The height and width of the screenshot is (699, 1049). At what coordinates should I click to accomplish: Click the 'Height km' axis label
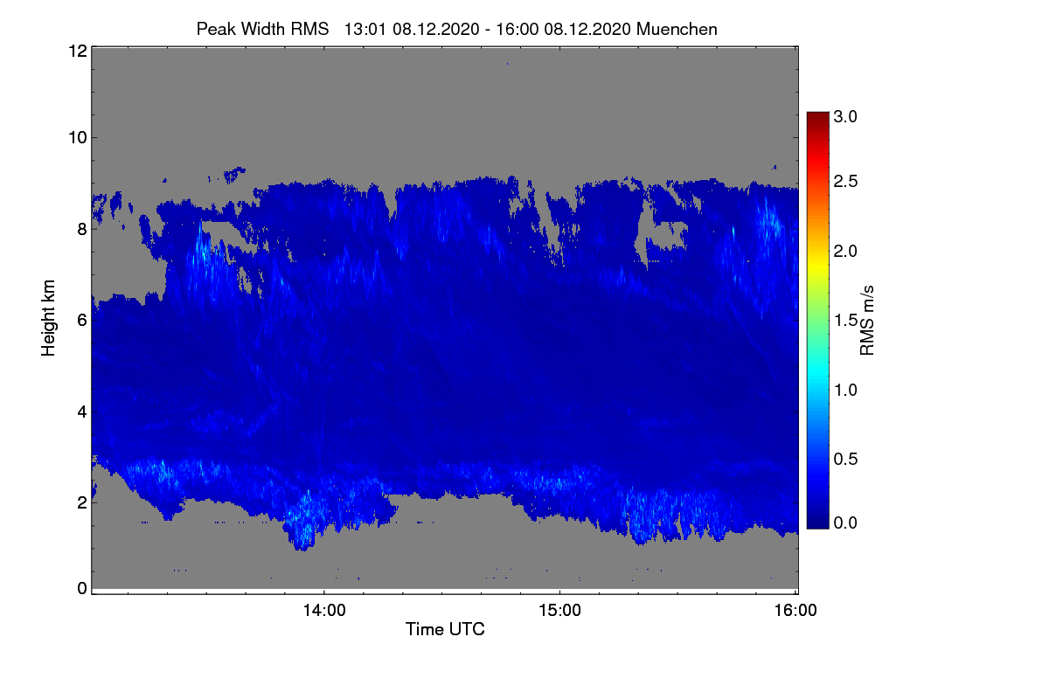point(49,318)
